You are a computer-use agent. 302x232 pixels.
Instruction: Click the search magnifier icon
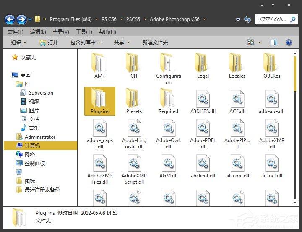[x=293, y=19]
